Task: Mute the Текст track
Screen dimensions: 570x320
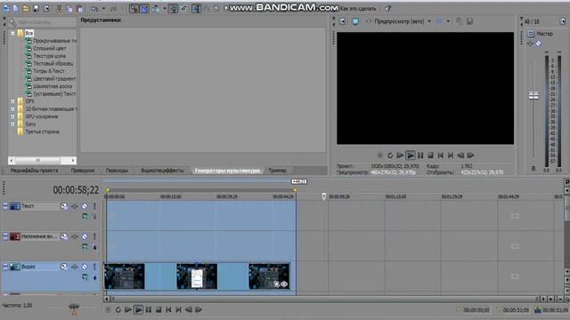Action: point(85,206)
